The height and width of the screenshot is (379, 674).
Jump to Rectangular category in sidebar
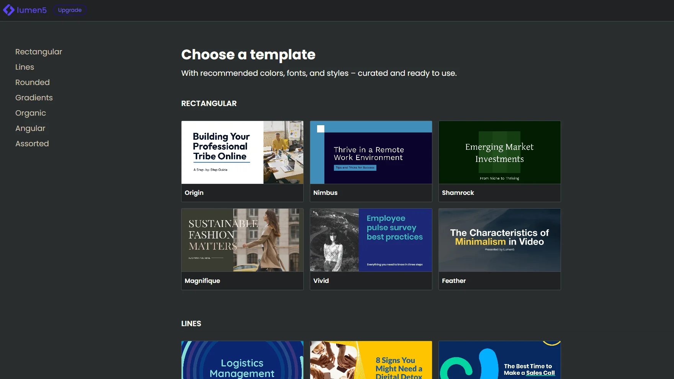point(39,52)
